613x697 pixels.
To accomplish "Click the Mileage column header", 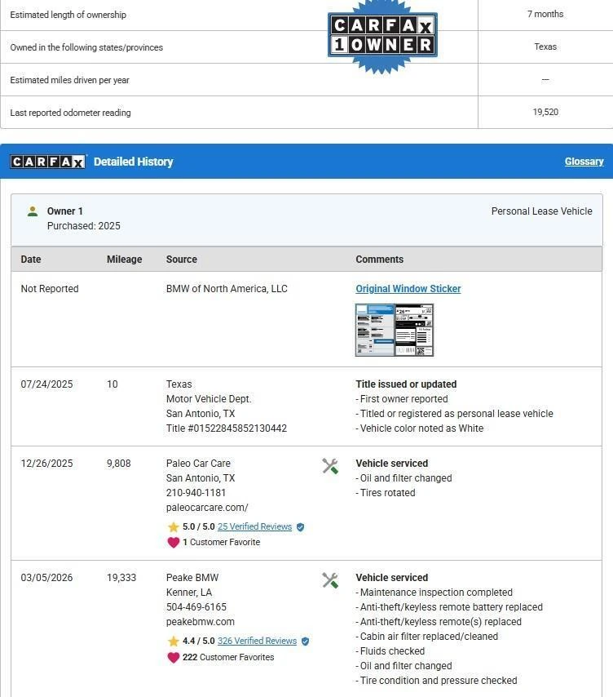I will [124, 260].
